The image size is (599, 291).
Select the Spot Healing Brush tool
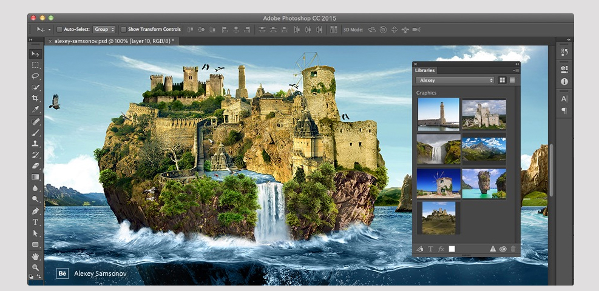click(x=36, y=122)
